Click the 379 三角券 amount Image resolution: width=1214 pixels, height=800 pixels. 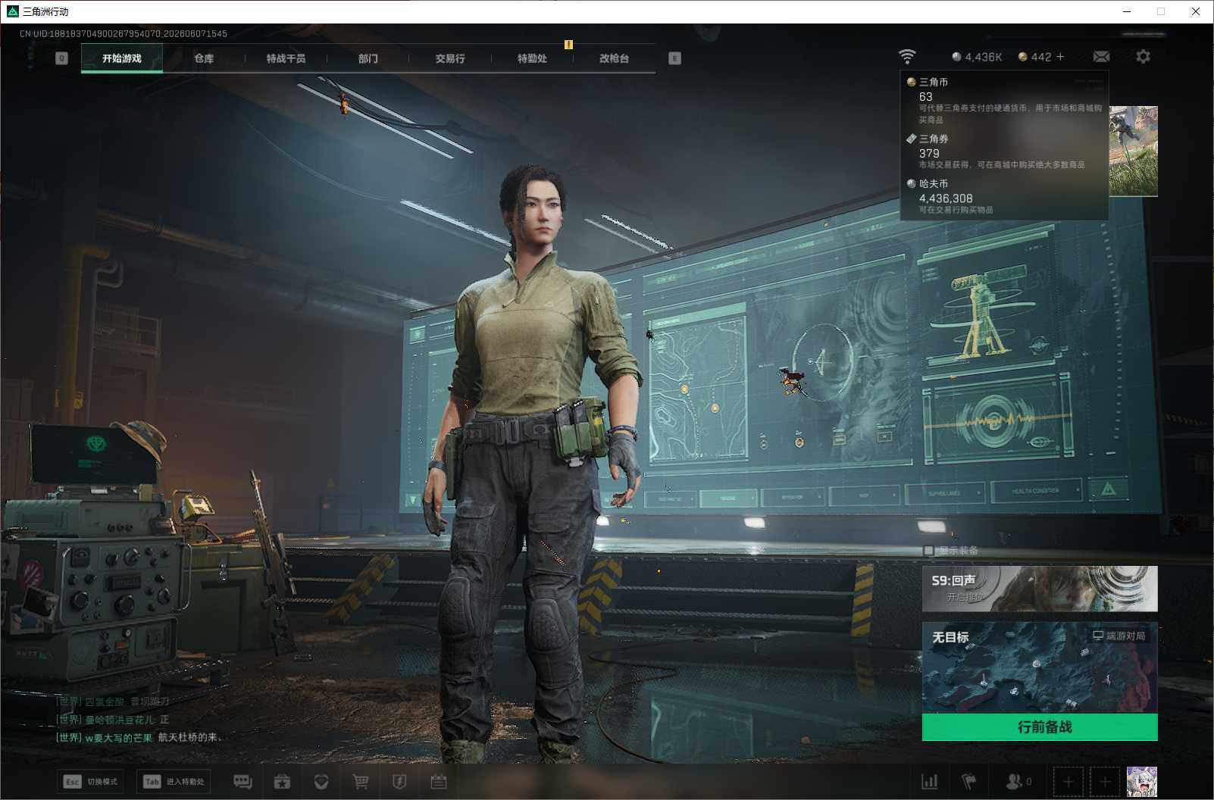coord(929,153)
